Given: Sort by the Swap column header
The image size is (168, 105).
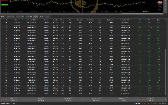Looking at the screenshot, I should [100, 20].
